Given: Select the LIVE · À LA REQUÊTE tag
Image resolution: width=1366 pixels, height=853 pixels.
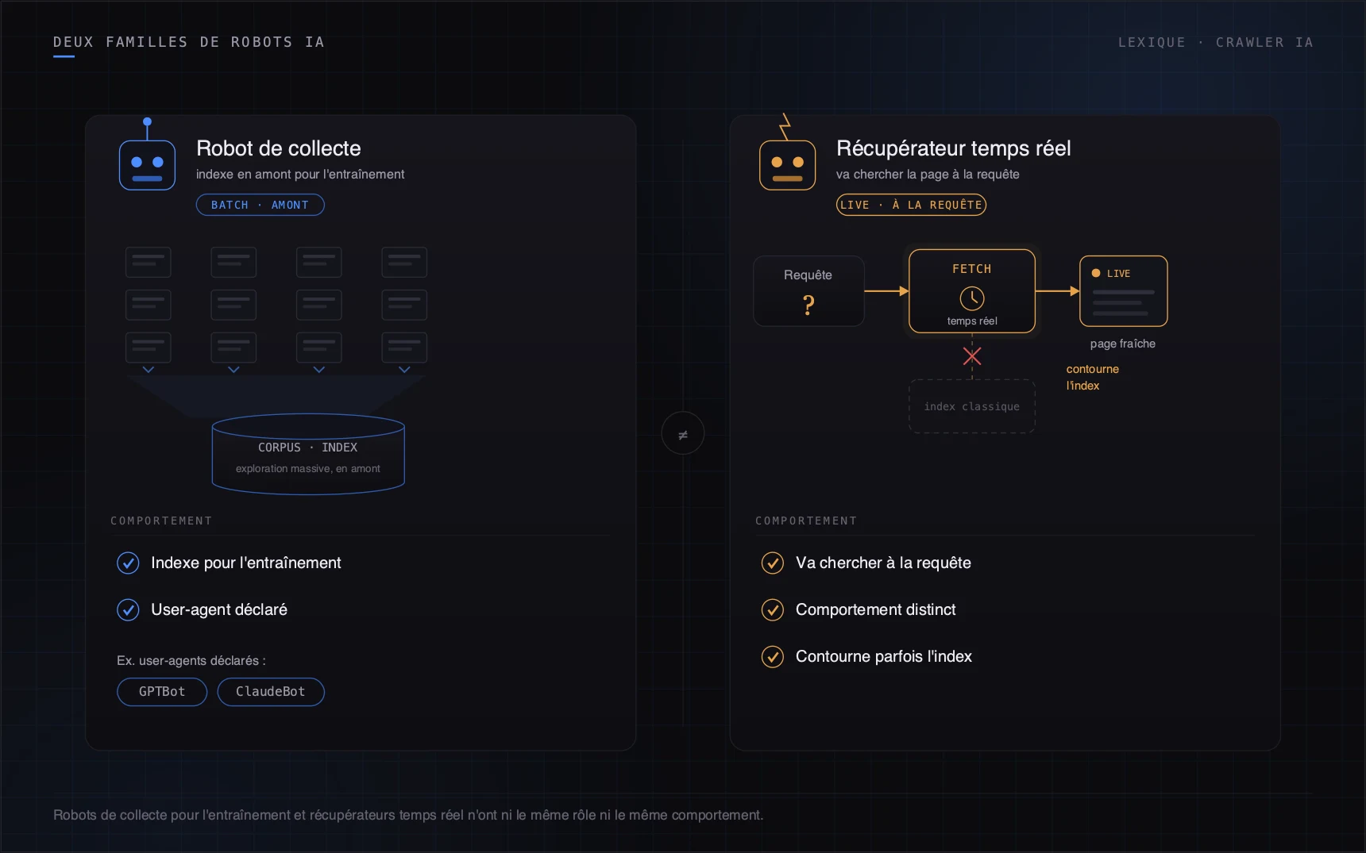Looking at the screenshot, I should pos(911,205).
